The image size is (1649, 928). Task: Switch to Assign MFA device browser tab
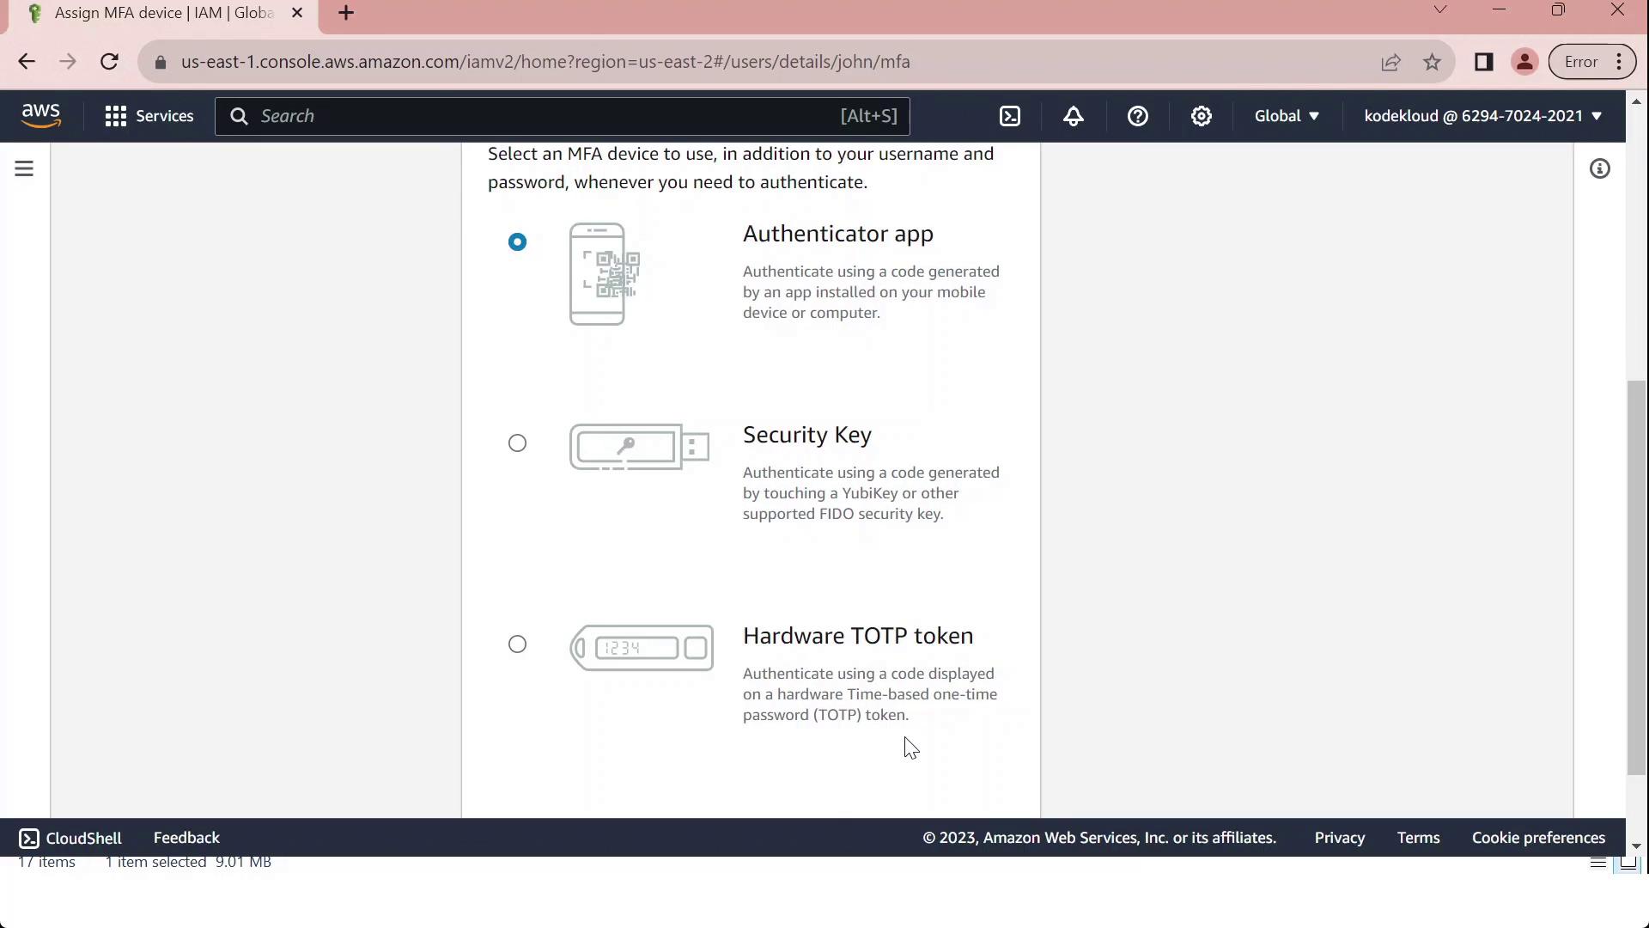(x=163, y=14)
